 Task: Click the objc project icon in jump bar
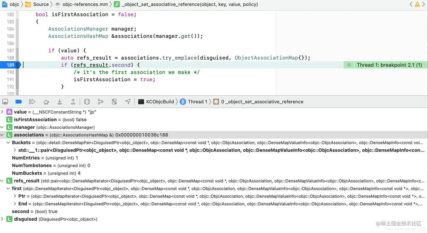5,4
